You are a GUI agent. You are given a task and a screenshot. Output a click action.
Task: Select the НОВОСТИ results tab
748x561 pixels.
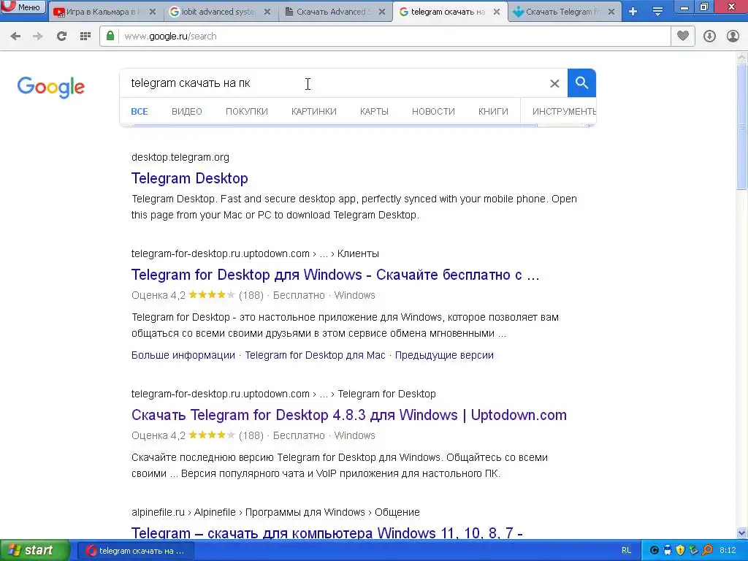pos(433,112)
